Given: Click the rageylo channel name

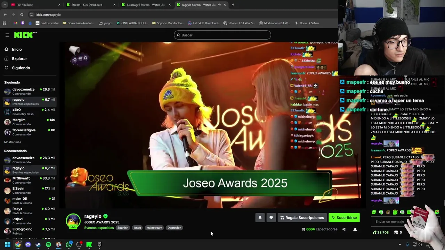Looking at the screenshot, I should (93, 216).
